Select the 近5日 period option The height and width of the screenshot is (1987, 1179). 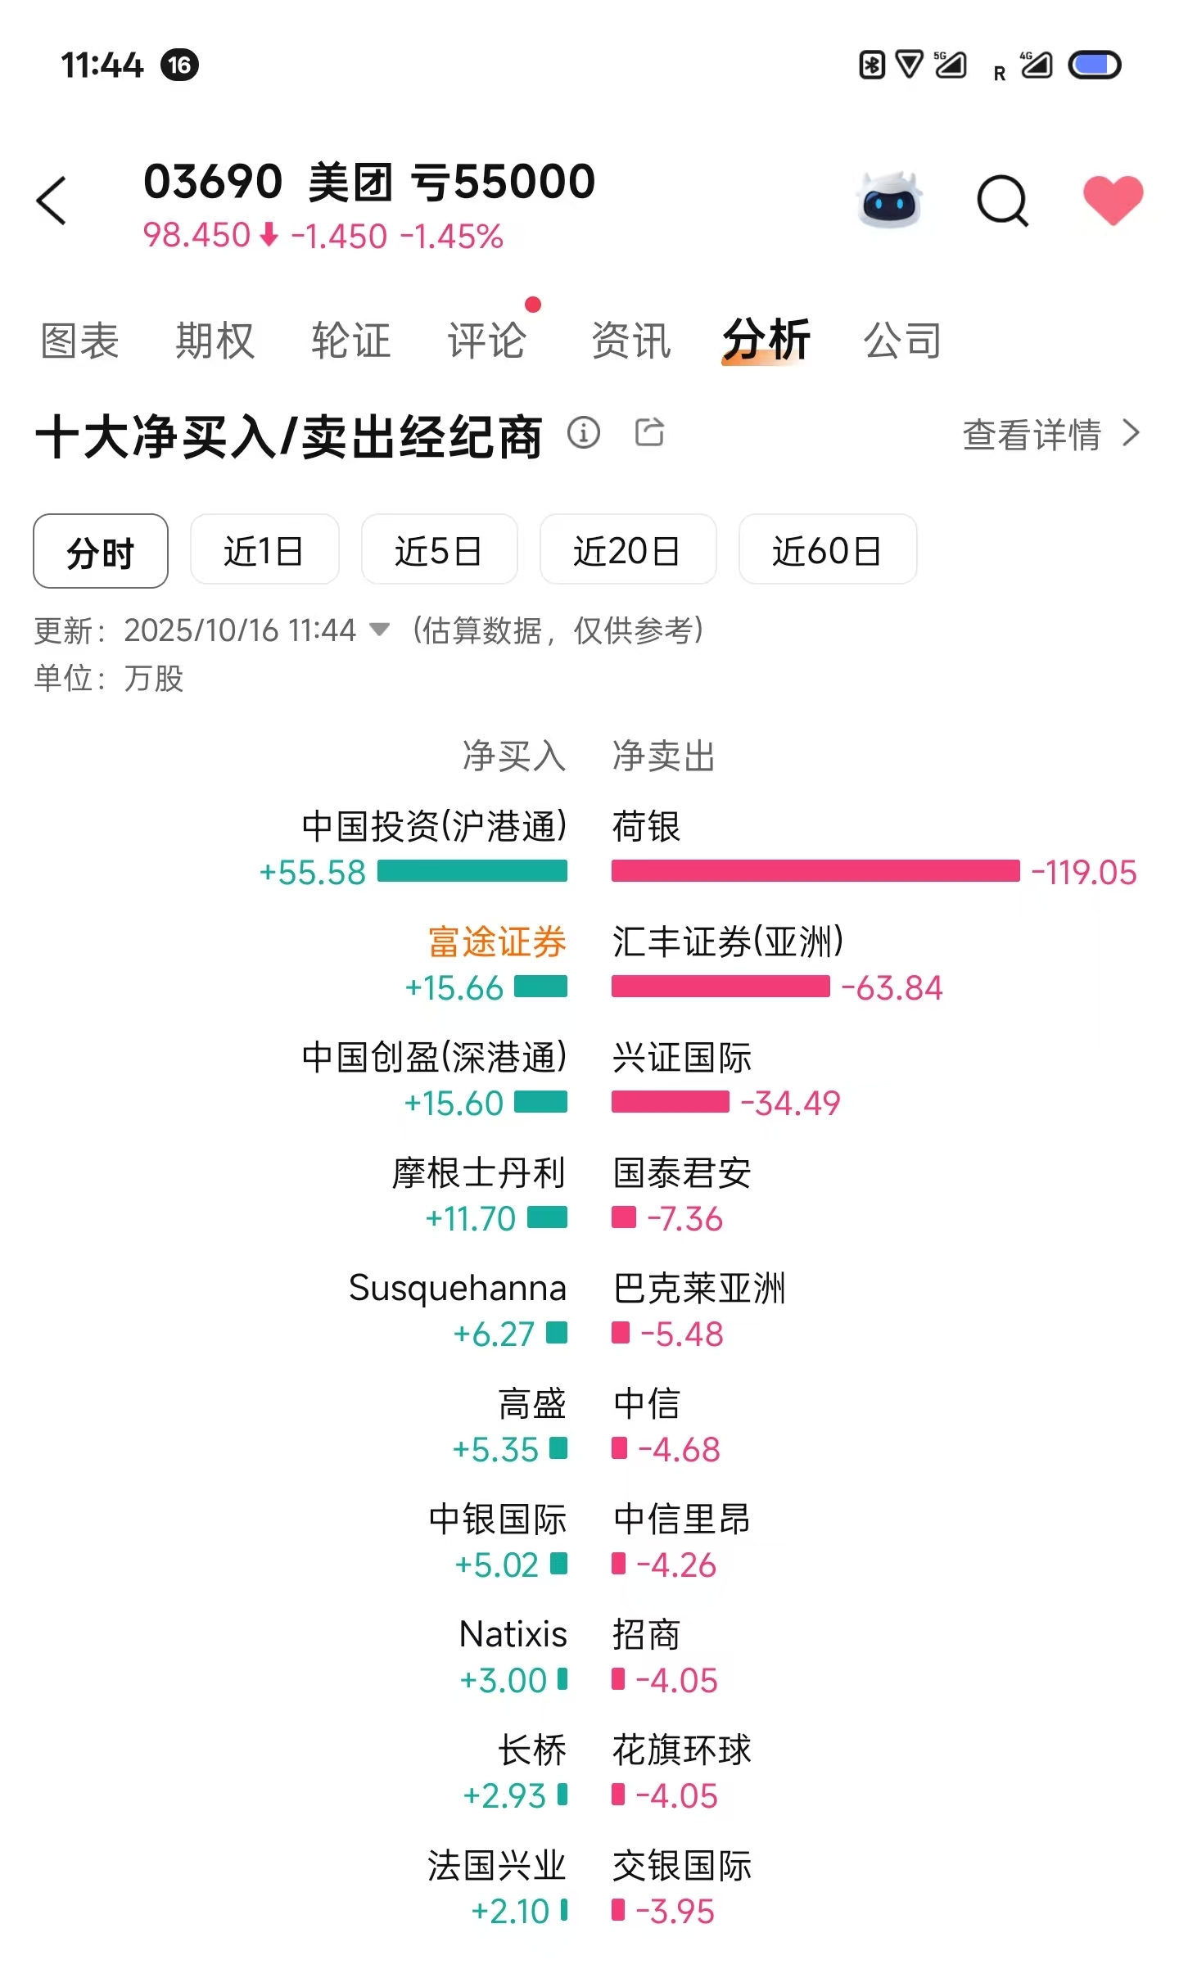click(x=439, y=549)
